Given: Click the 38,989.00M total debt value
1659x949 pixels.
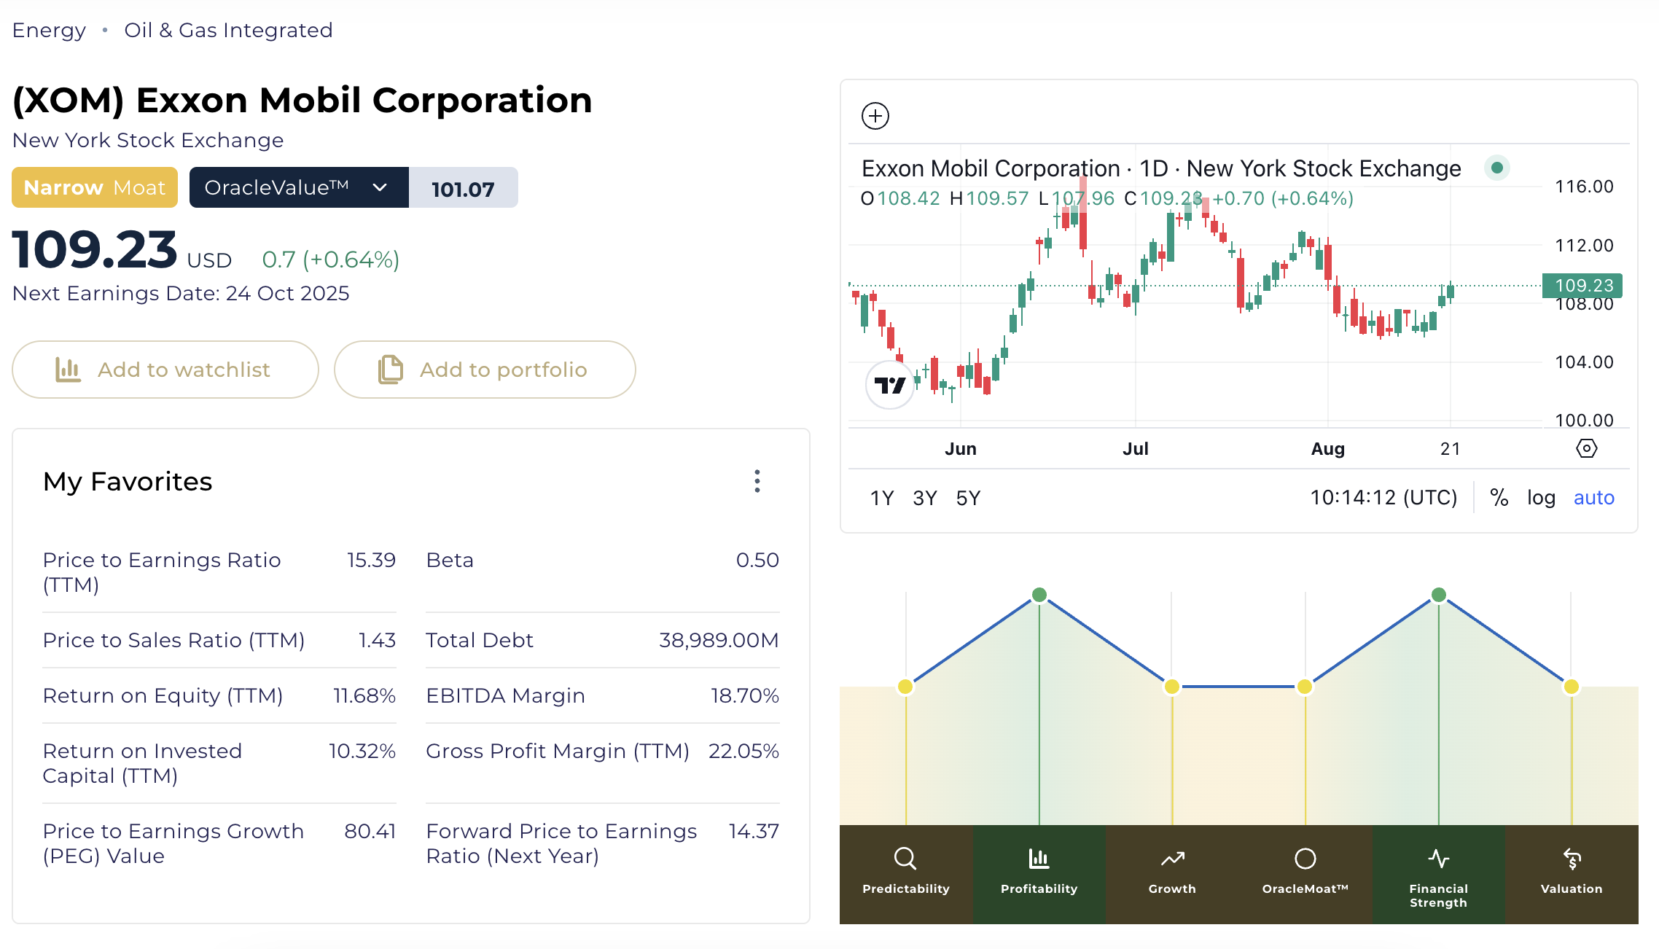Looking at the screenshot, I should [x=719, y=640].
